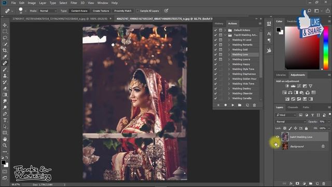Toggle Default Actions set checkmark
This screenshot has width=332, height=187.
216,30
